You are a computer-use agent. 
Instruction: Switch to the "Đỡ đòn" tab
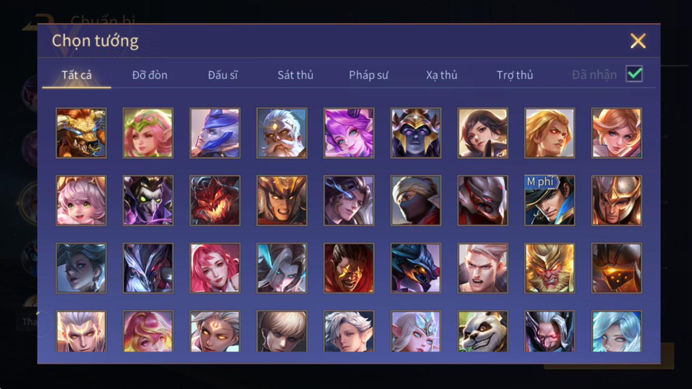[x=150, y=75]
